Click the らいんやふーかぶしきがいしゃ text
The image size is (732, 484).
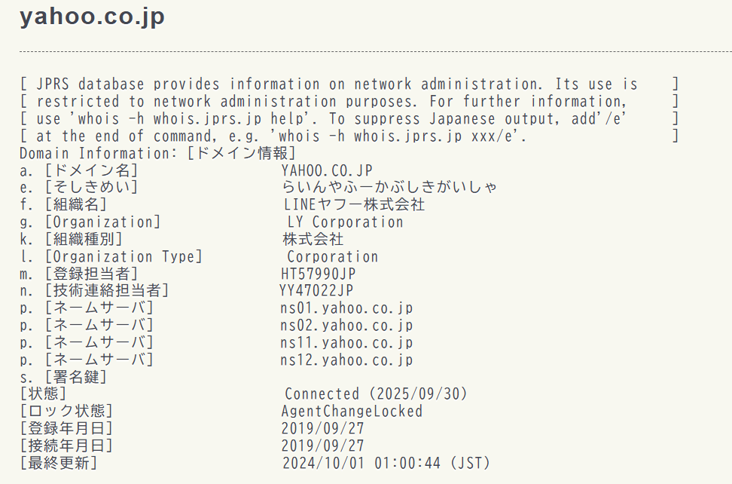389,187
